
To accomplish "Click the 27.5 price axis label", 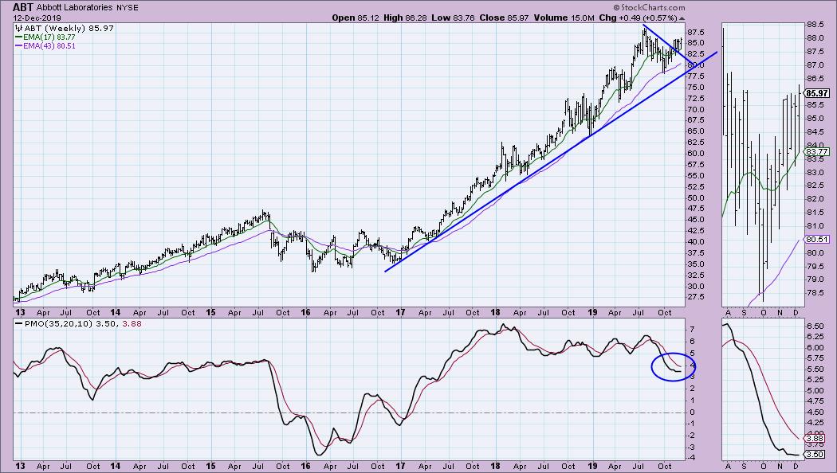I will 696,296.
